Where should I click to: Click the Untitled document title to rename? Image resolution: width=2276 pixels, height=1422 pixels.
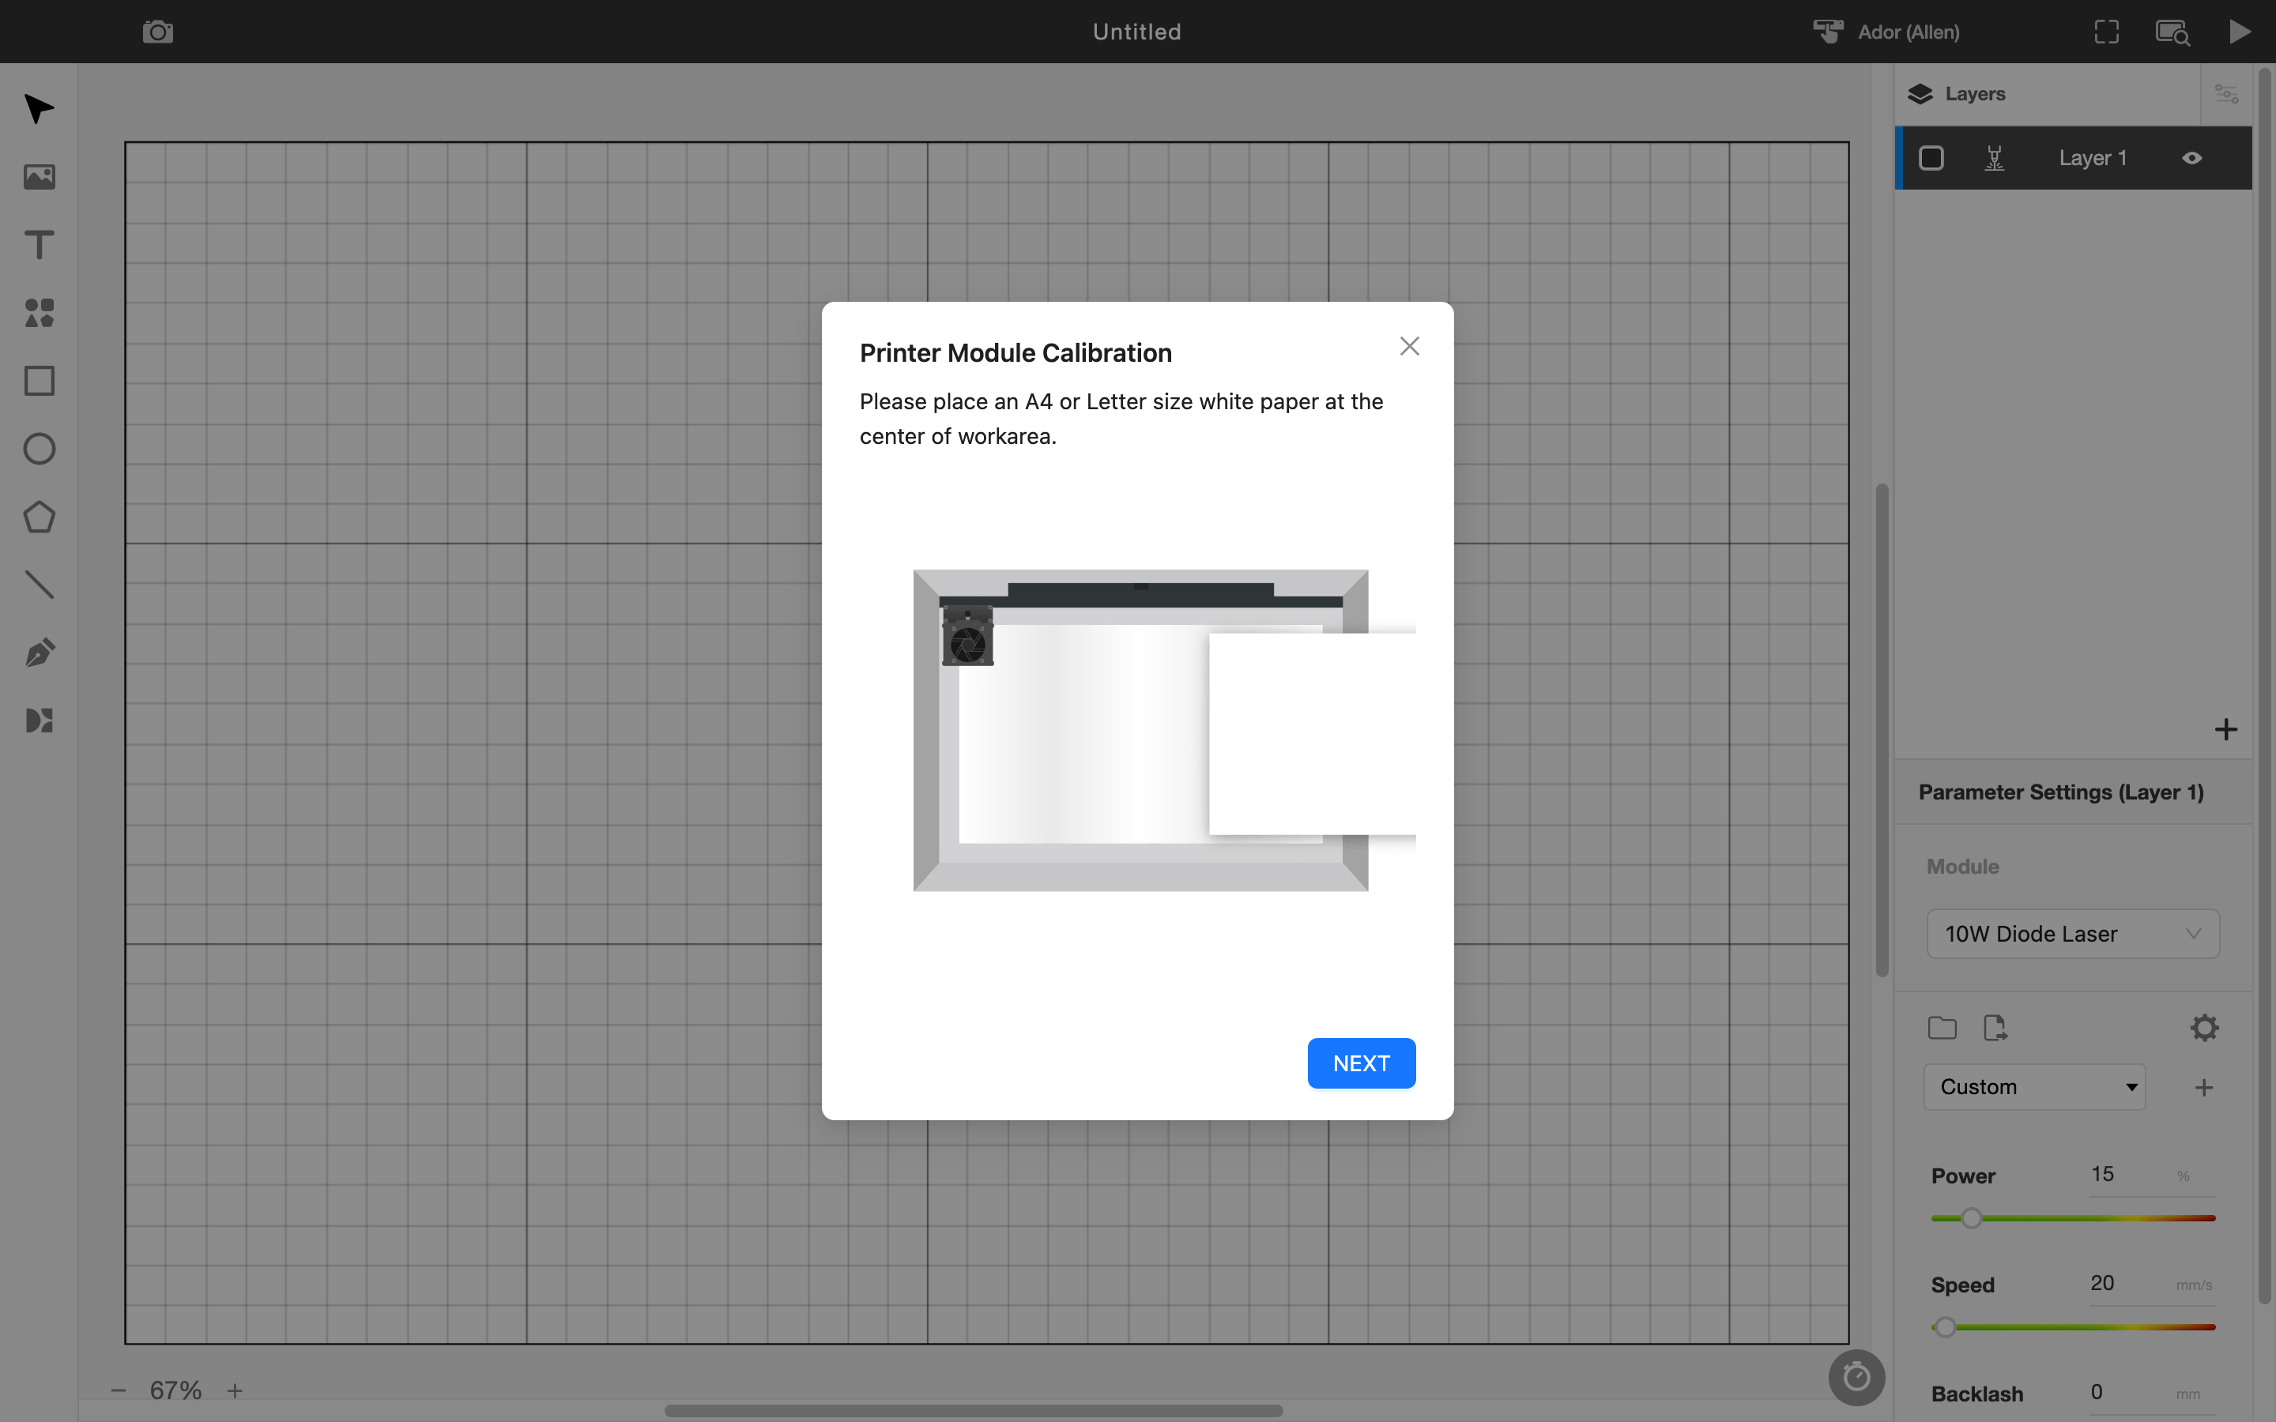(x=1136, y=31)
